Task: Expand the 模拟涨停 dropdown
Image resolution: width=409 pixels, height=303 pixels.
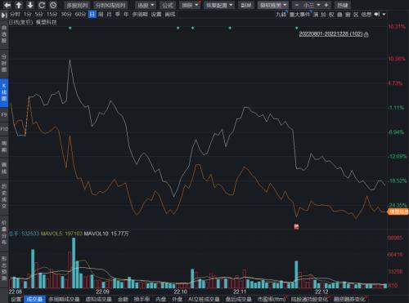Action: 273,5
